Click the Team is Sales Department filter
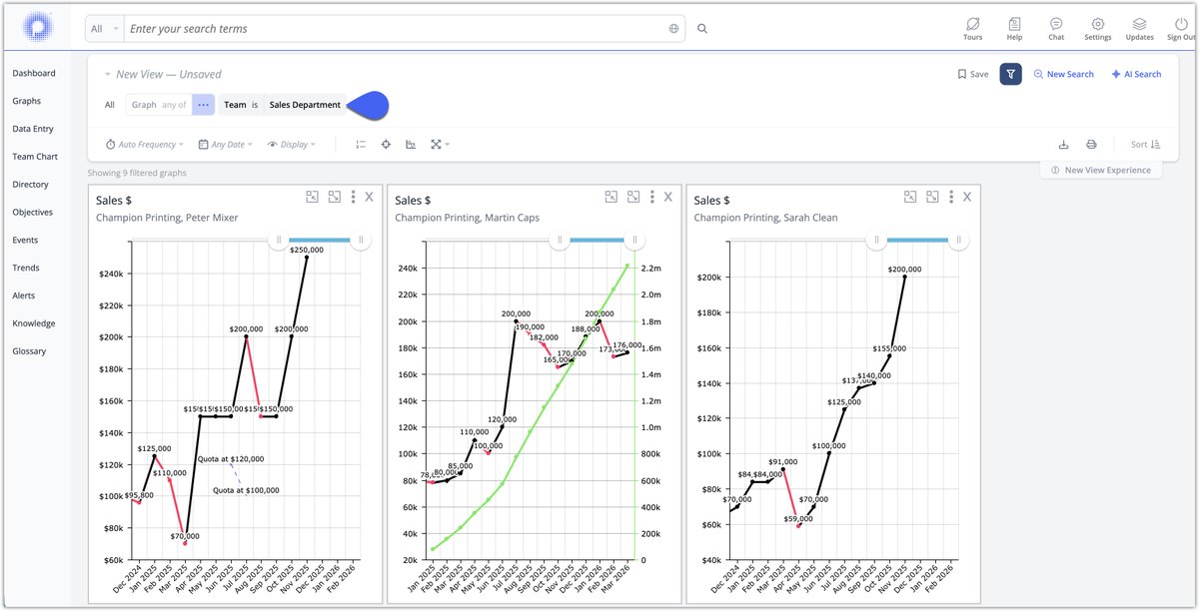The image size is (1199, 611). pos(282,105)
